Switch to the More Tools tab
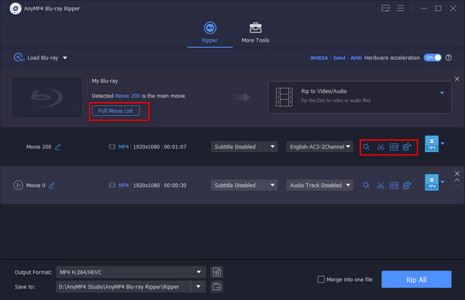 coord(255,32)
